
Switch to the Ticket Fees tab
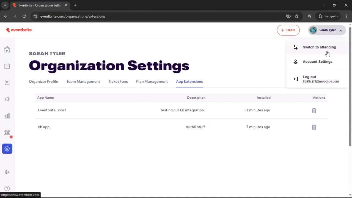tap(118, 81)
